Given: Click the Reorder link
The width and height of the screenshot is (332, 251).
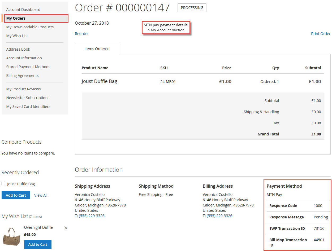Looking at the screenshot, I should 82,33.
